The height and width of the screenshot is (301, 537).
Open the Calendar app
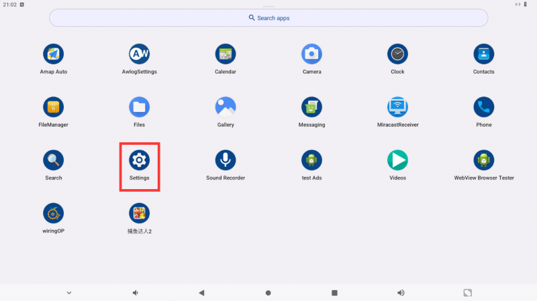click(x=226, y=54)
